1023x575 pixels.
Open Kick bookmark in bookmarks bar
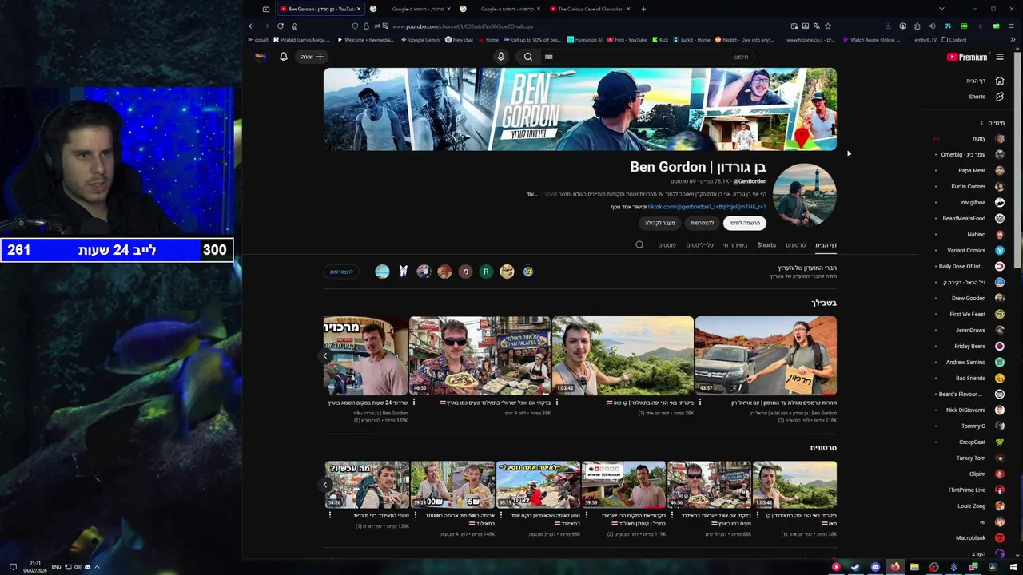point(659,39)
